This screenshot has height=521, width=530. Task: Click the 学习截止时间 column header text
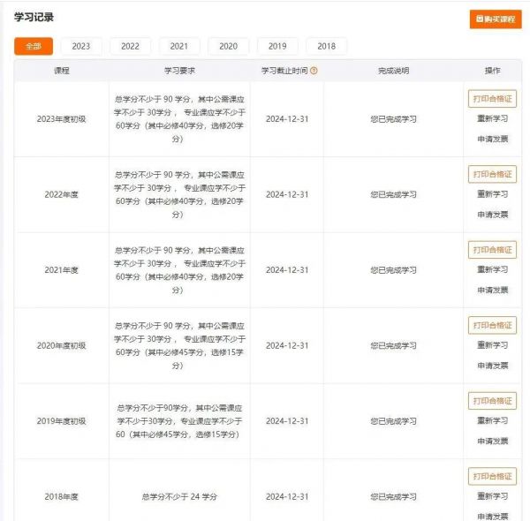284,71
